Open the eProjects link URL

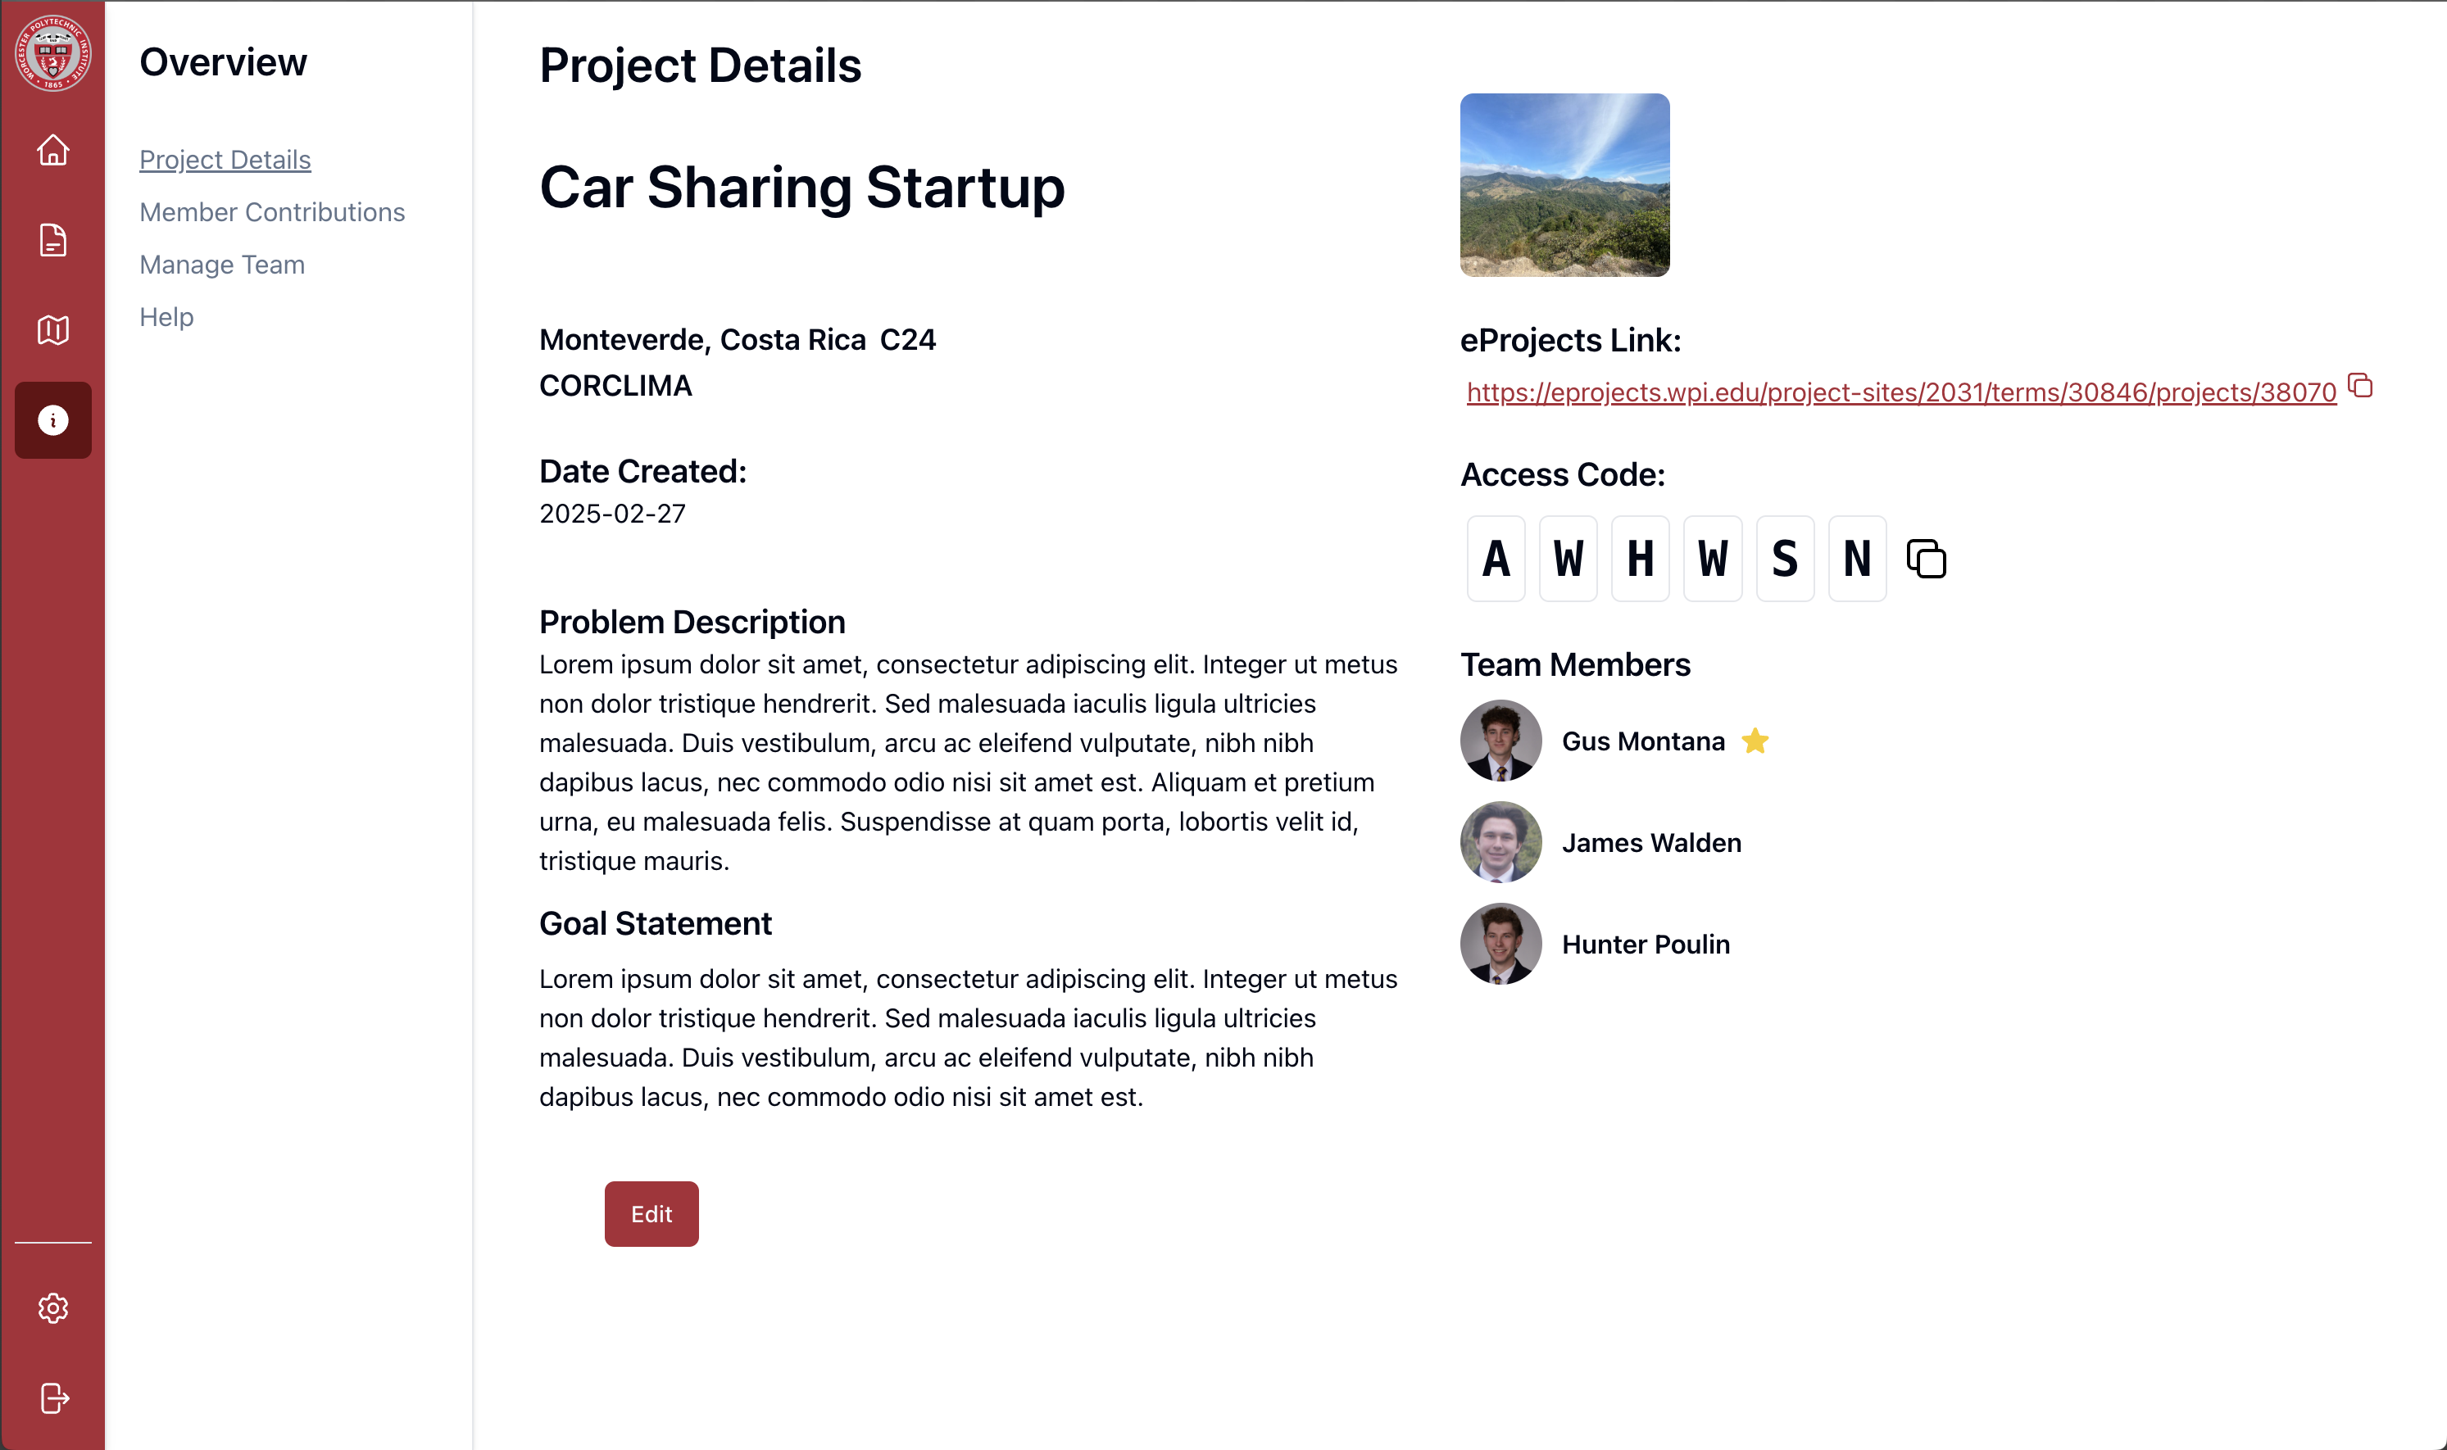pos(1899,392)
